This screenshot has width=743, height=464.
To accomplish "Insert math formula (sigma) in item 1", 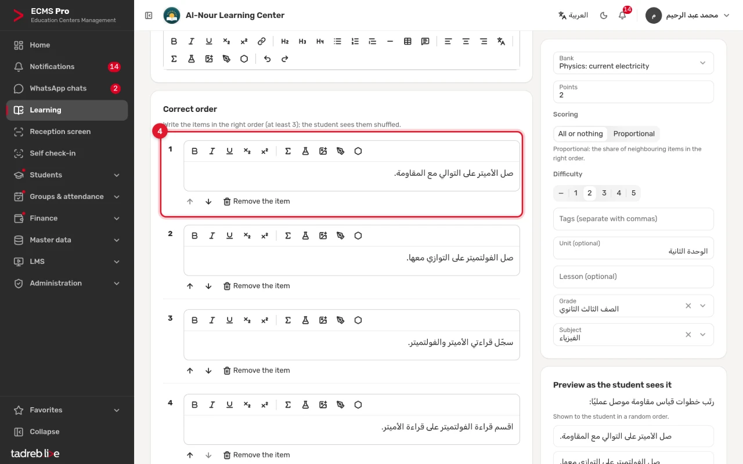I will tap(288, 151).
